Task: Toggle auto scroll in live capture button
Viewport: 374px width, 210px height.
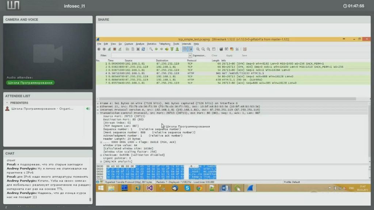Action: (x=190, y=49)
